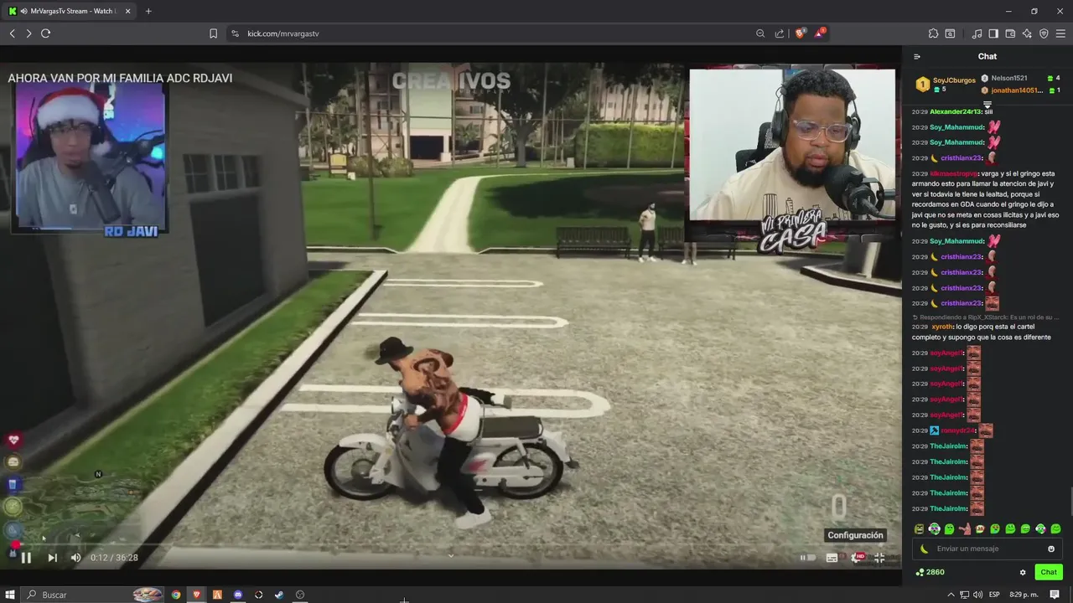
Task: Click the Enviar un mensaje input field
Action: pyautogui.click(x=987, y=549)
